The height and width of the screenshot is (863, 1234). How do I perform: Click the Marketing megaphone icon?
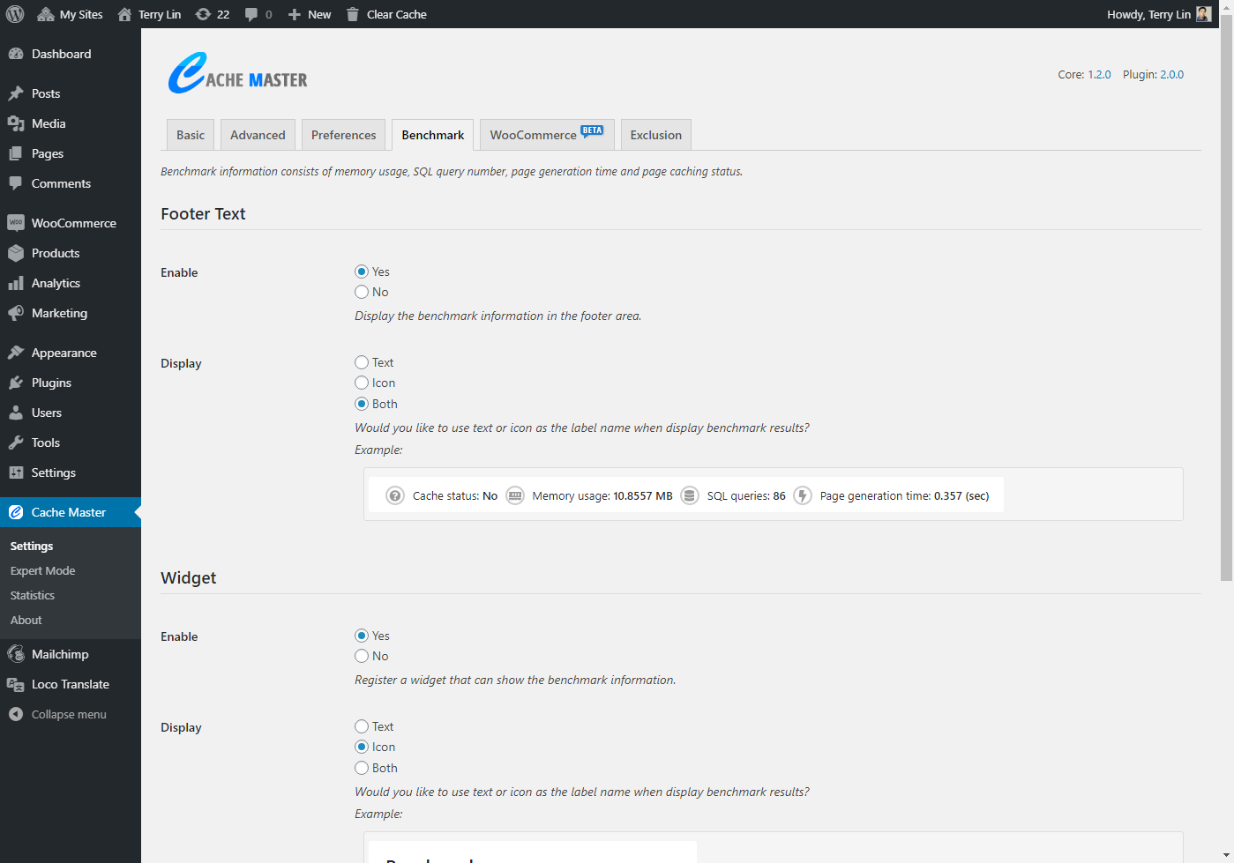tap(16, 313)
